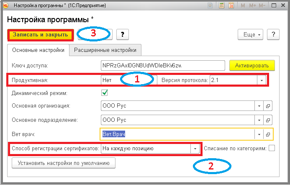Screen dimensions: 290x185
Task: Open the Еще menu
Action: 250,34
